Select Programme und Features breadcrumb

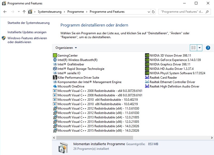click(x=107, y=12)
